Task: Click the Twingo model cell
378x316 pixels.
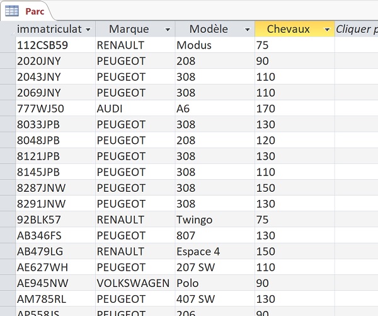Action: click(x=215, y=219)
